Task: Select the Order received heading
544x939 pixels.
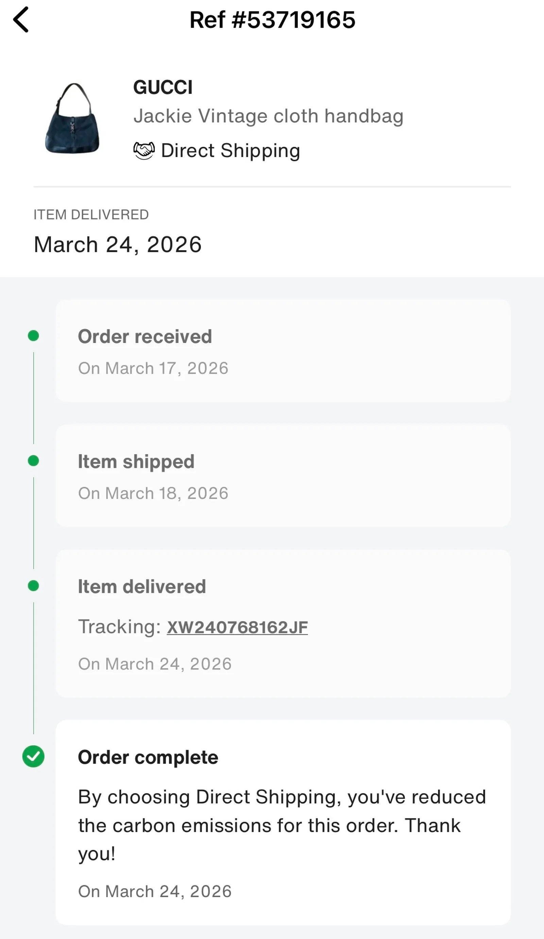Action: [x=145, y=337]
